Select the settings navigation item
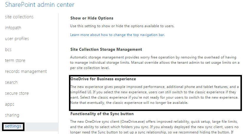The image size is (244, 134). point(13,126)
